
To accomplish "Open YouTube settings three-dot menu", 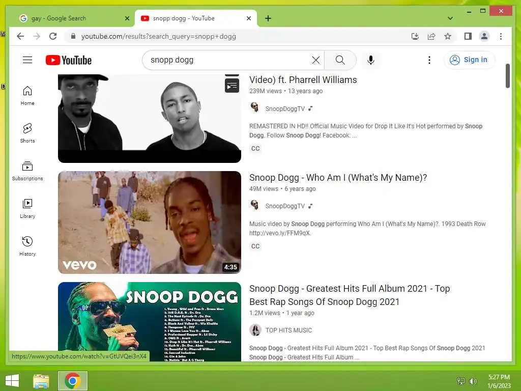I will click(429, 60).
